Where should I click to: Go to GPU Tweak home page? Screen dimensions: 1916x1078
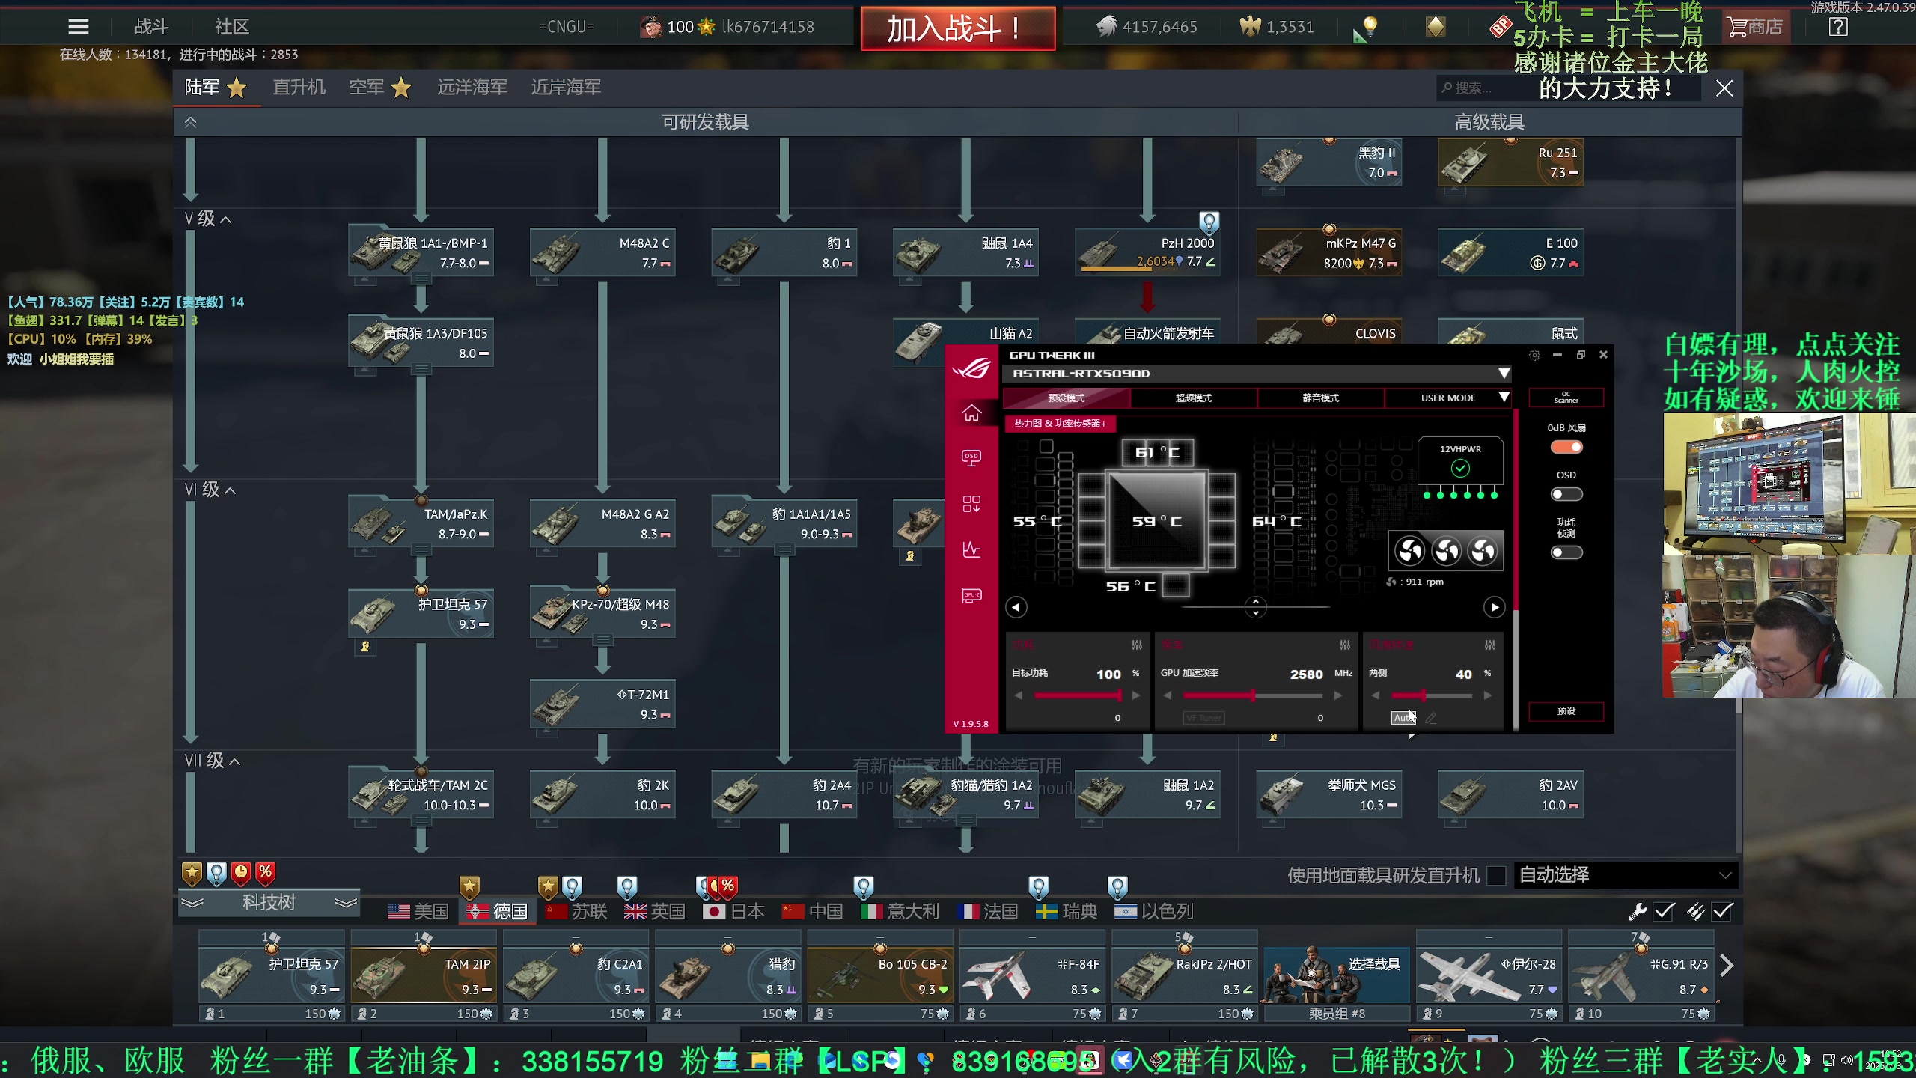coord(971,412)
